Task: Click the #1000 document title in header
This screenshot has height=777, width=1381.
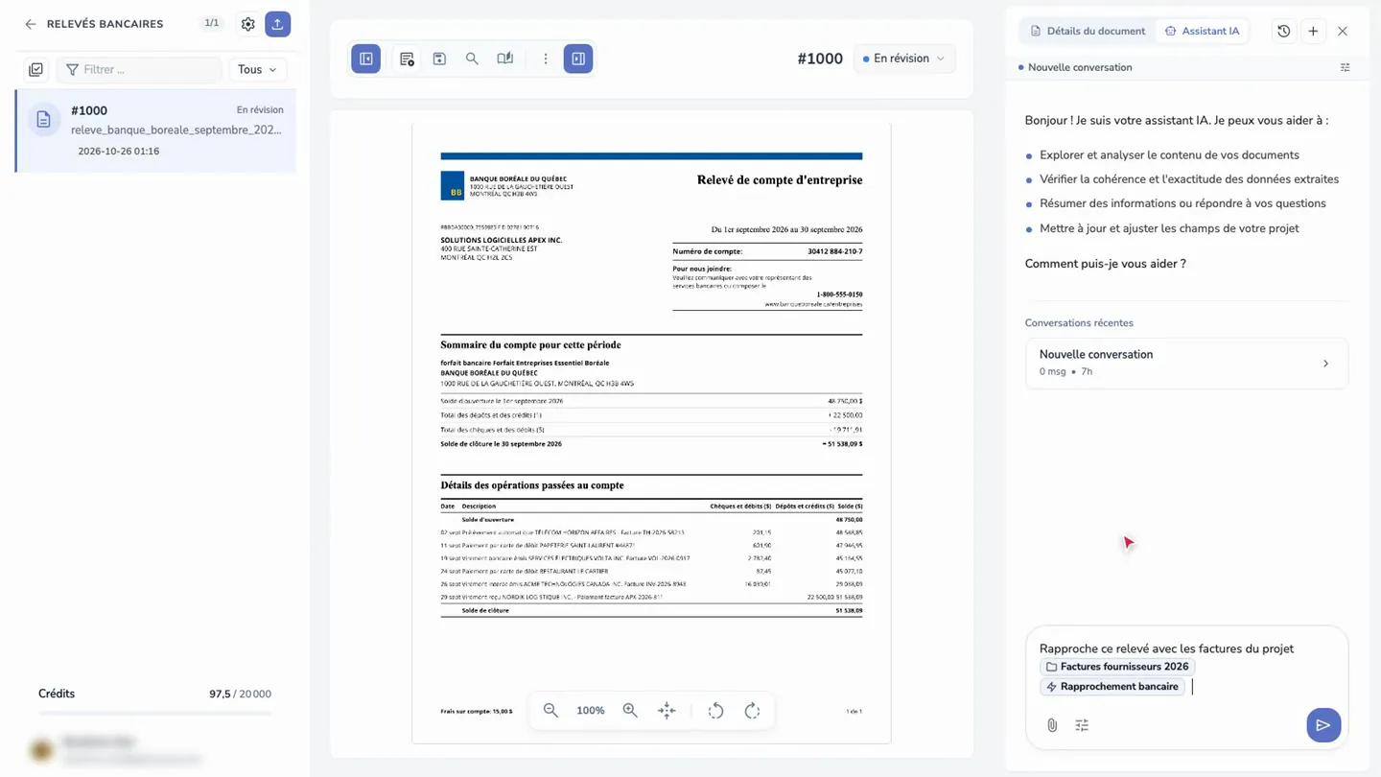Action: tap(820, 59)
